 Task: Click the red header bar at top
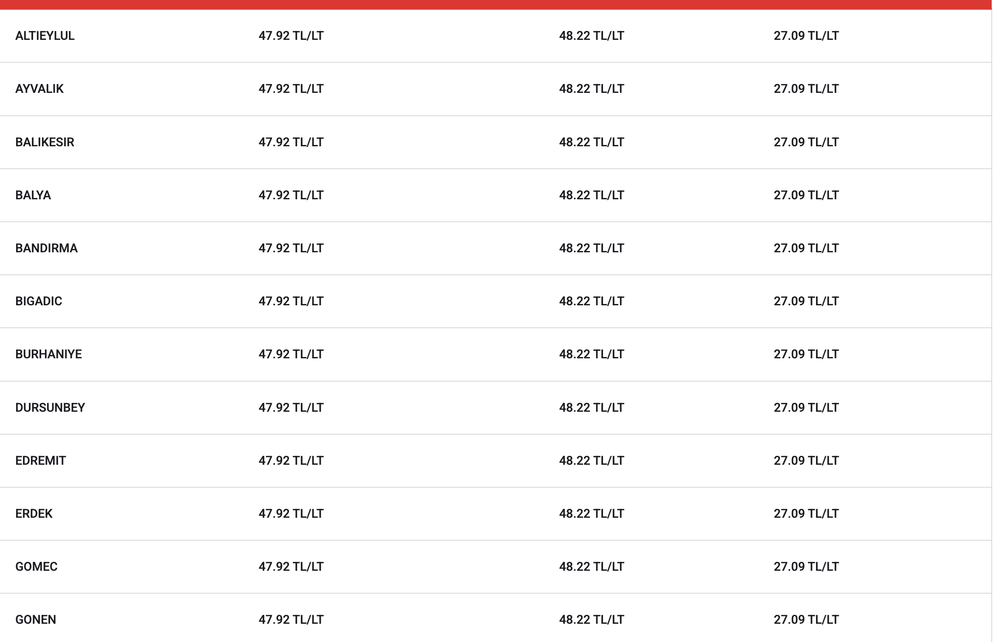click(496, 4)
